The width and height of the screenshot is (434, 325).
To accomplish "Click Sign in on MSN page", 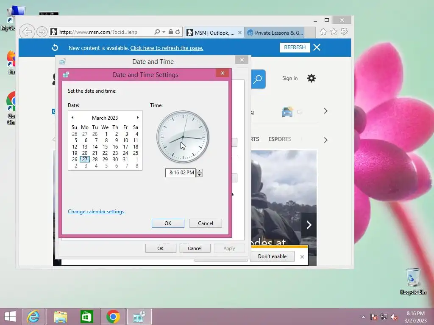I will click(x=290, y=78).
